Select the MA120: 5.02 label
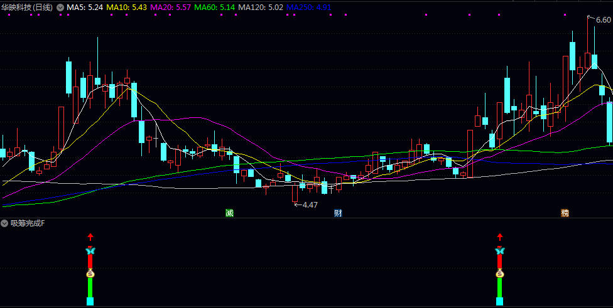This screenshot has height=308, width=613. coord(261,7)
